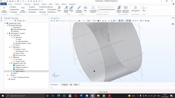Toggle fourth blue scene button in Graphics toolbar
Screen dimensions: 175x98
click(127, 21)
